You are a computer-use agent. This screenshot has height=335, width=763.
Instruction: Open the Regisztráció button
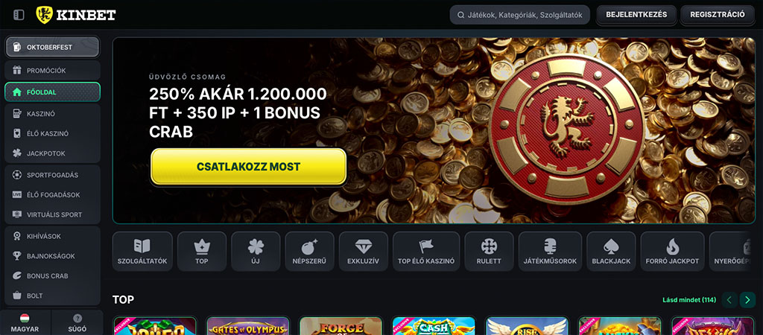coord(718,15)
